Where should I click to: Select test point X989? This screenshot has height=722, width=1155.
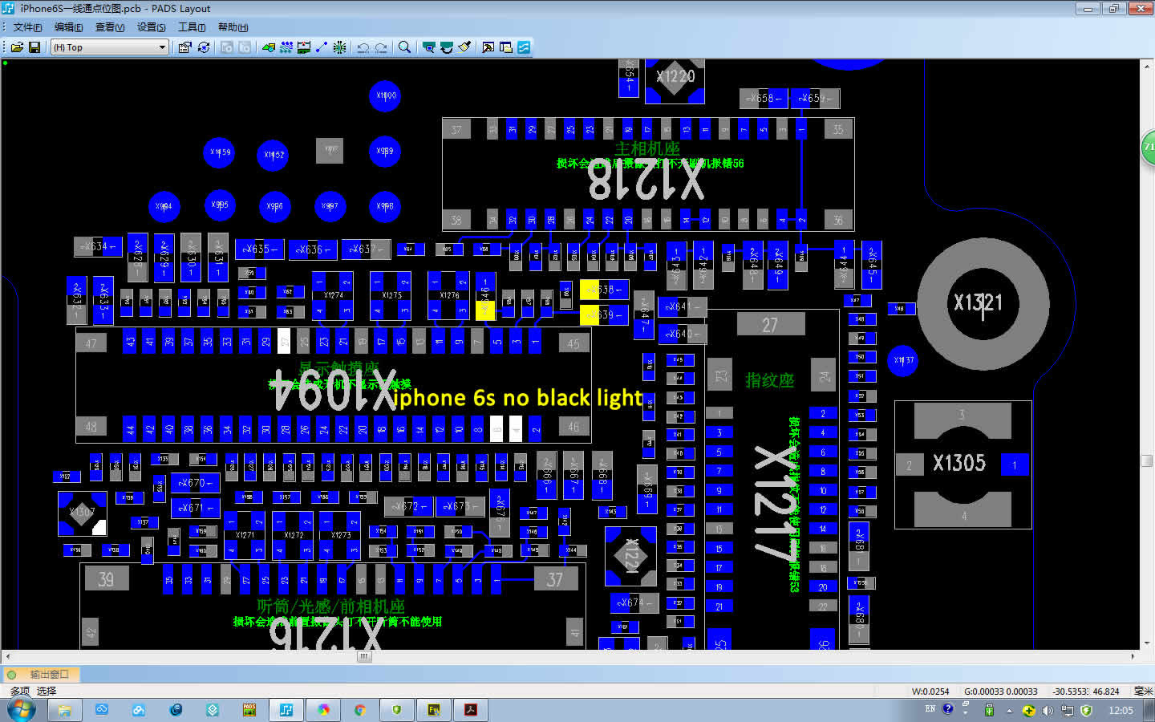click(x=385, y=151)
